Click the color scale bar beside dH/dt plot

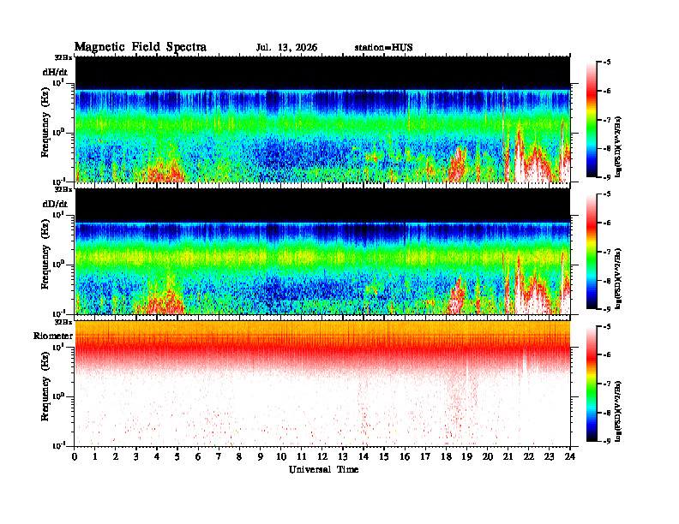click(592, 120)
